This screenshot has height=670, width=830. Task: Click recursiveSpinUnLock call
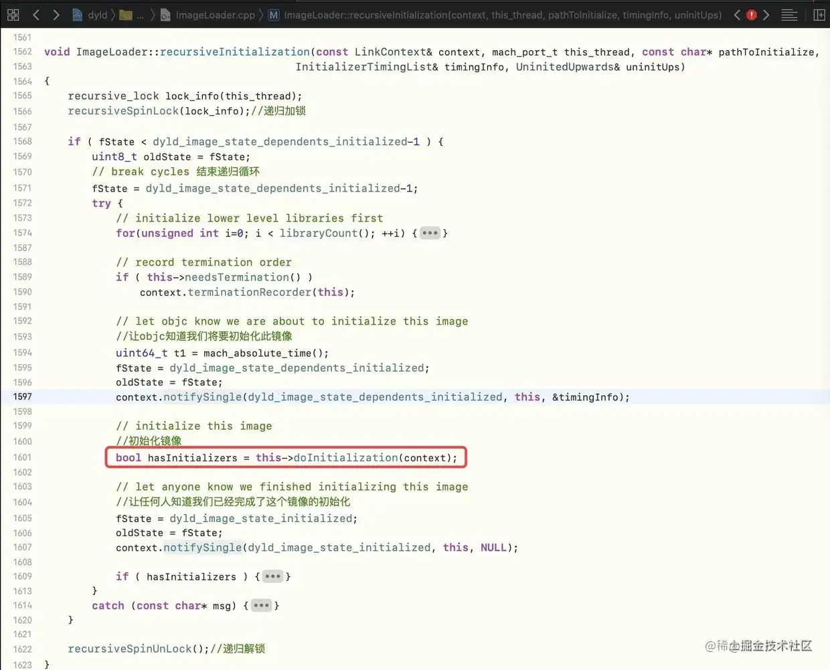(130, 649)
